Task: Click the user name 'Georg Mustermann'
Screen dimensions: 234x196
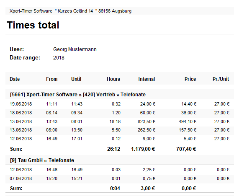Action: 75,49
